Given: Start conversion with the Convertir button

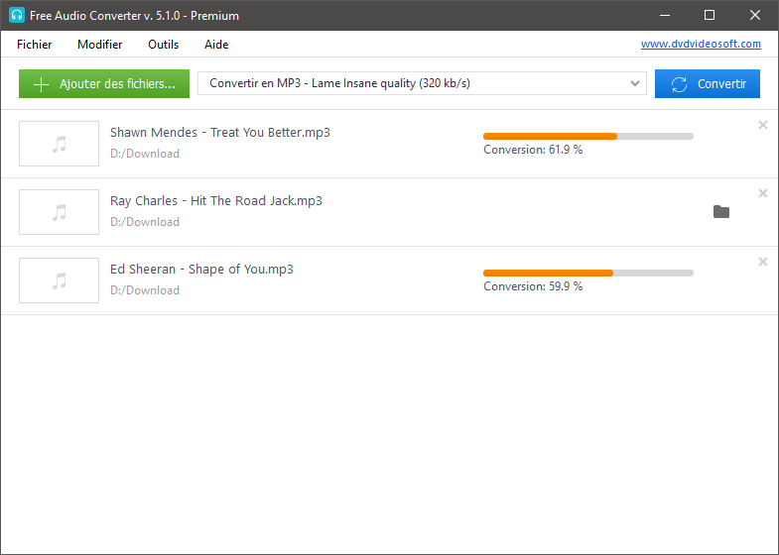Looking at the screenshot, I should [x=707, y=84].
